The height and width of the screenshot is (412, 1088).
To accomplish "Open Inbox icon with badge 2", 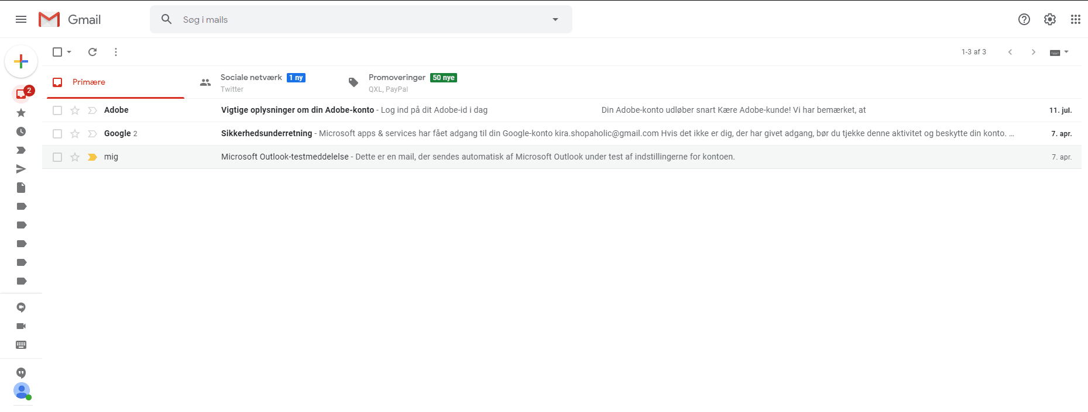I will coord(22,94).
